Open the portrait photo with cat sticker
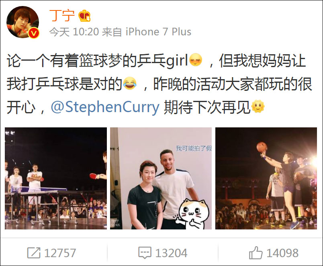 161,178
